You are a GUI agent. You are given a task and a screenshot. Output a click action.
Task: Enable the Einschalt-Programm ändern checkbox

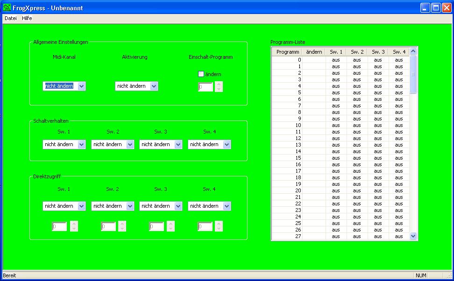click(x=201, y=74)
